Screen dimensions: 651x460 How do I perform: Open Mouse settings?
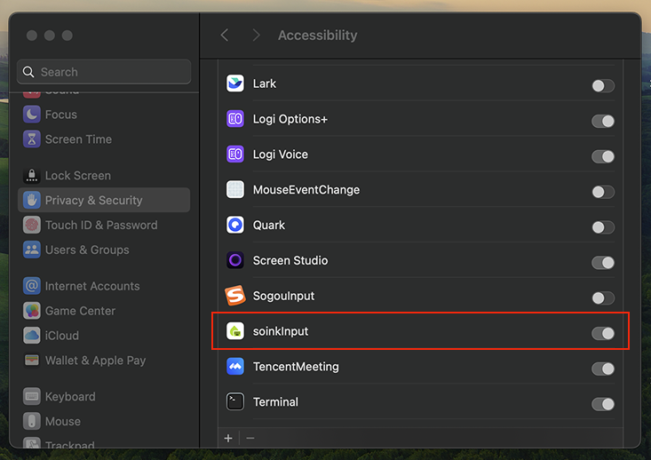click(x=104, y=422)
